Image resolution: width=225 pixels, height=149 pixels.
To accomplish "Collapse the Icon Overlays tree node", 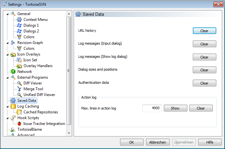I will [x=7, y=55].
